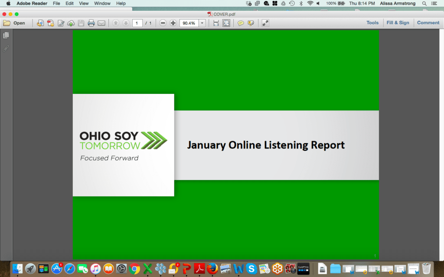Show page thumbnails in left sidebar
The image size is (444, 277).
pos(6,35)
